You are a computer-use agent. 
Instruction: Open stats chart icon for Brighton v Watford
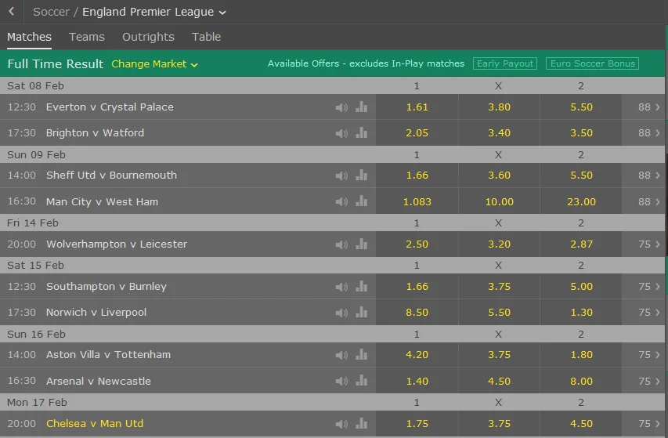tap(361, 133)
